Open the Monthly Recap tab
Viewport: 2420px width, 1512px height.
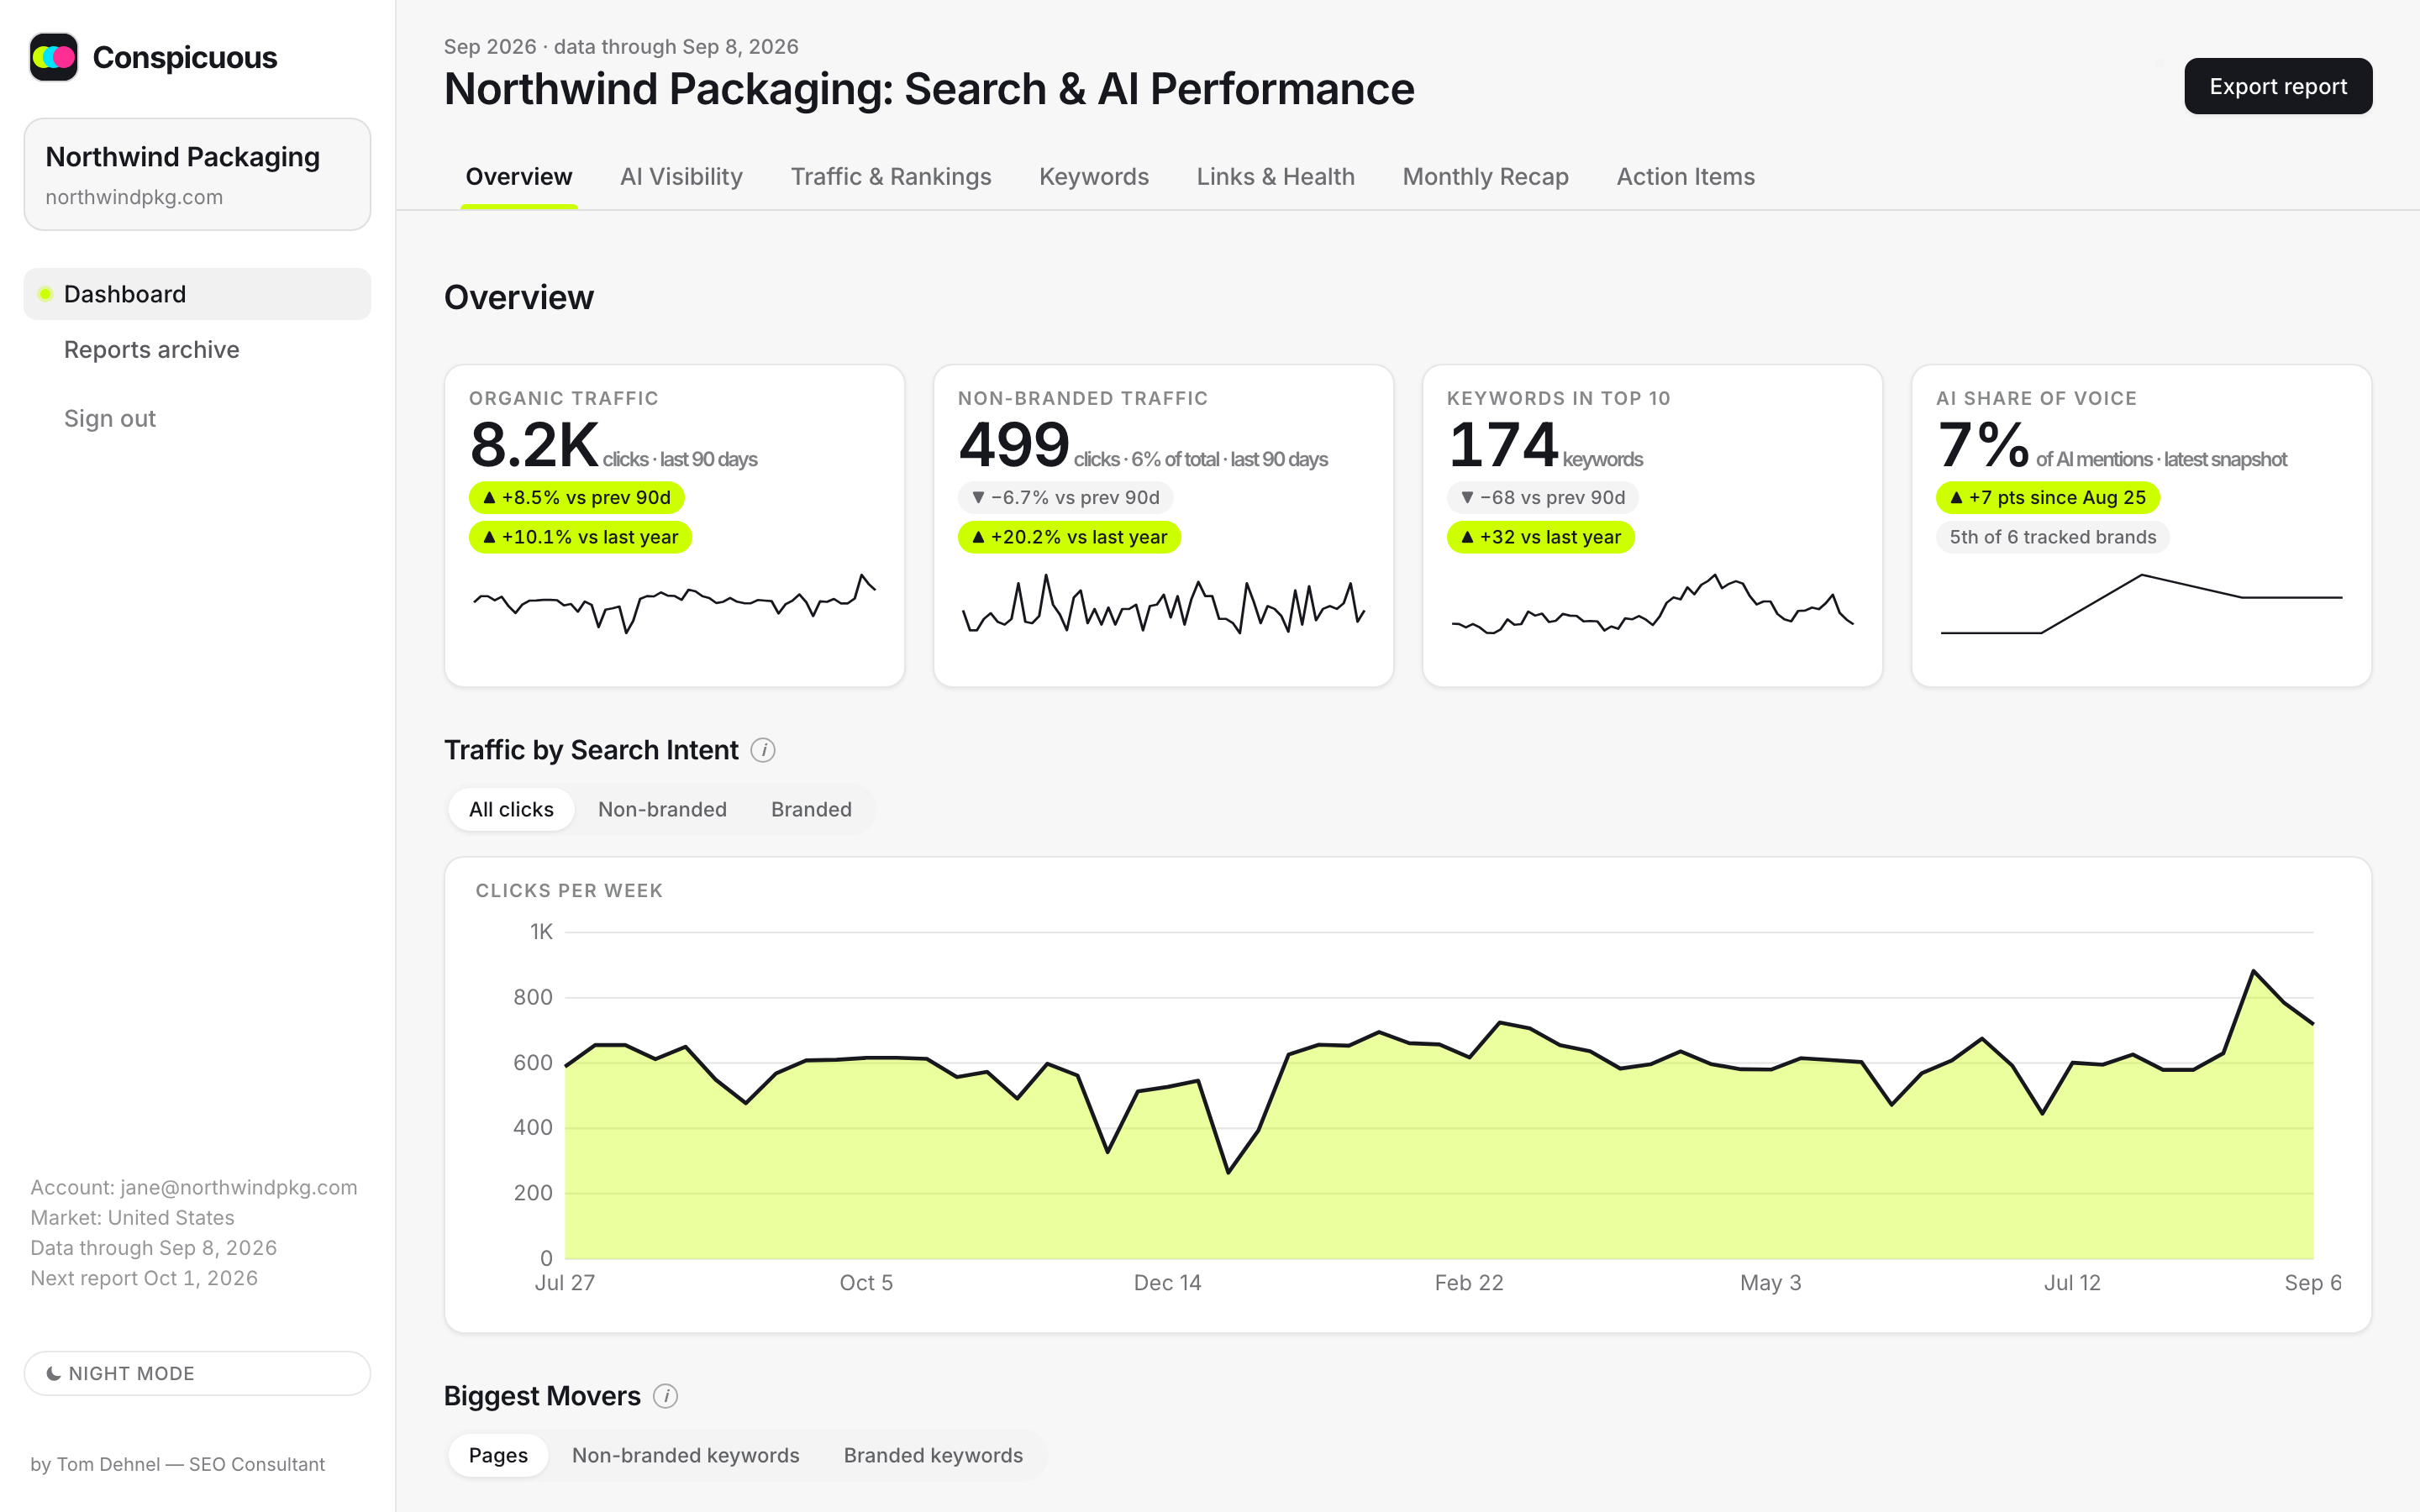click(1486, 177)
